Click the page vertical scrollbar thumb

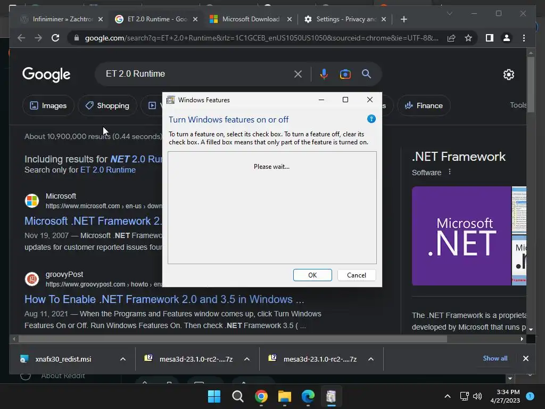pos(531,85)
